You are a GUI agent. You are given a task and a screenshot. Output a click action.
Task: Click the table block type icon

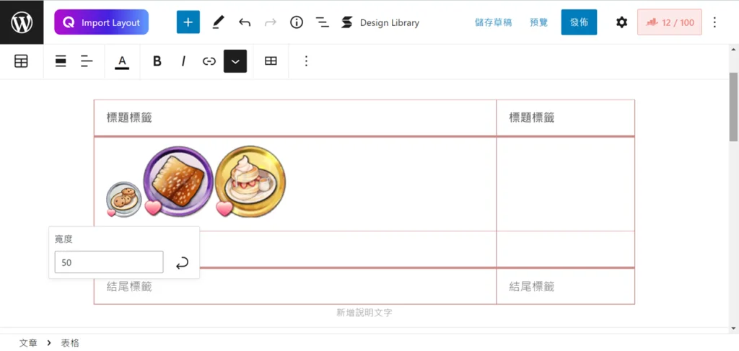click(21, 61)
